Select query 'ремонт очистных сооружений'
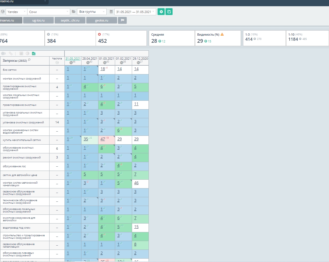The width and height of the screenshot is (329, 262). point(21,157)
